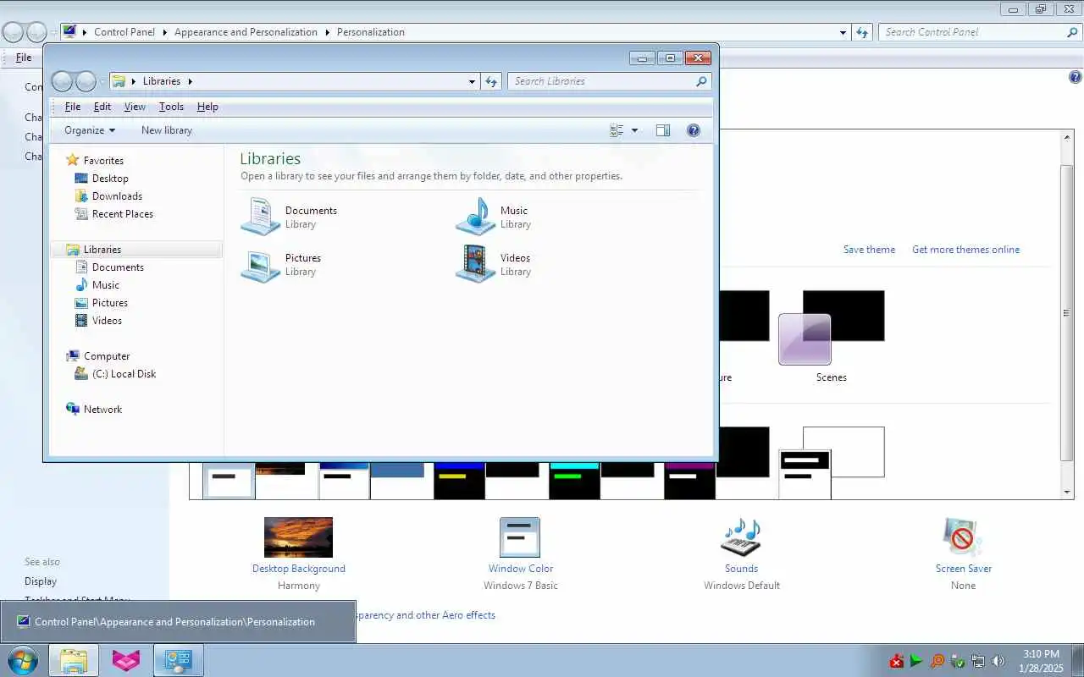Open the pink app on the taskbar
The height and width of the screenshot is (677, 1084).
coord(125,660)
